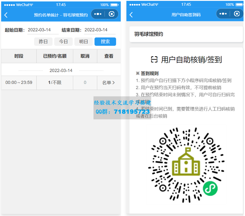
Task: Tap the 时段 column header
Action: coord(19,56)
